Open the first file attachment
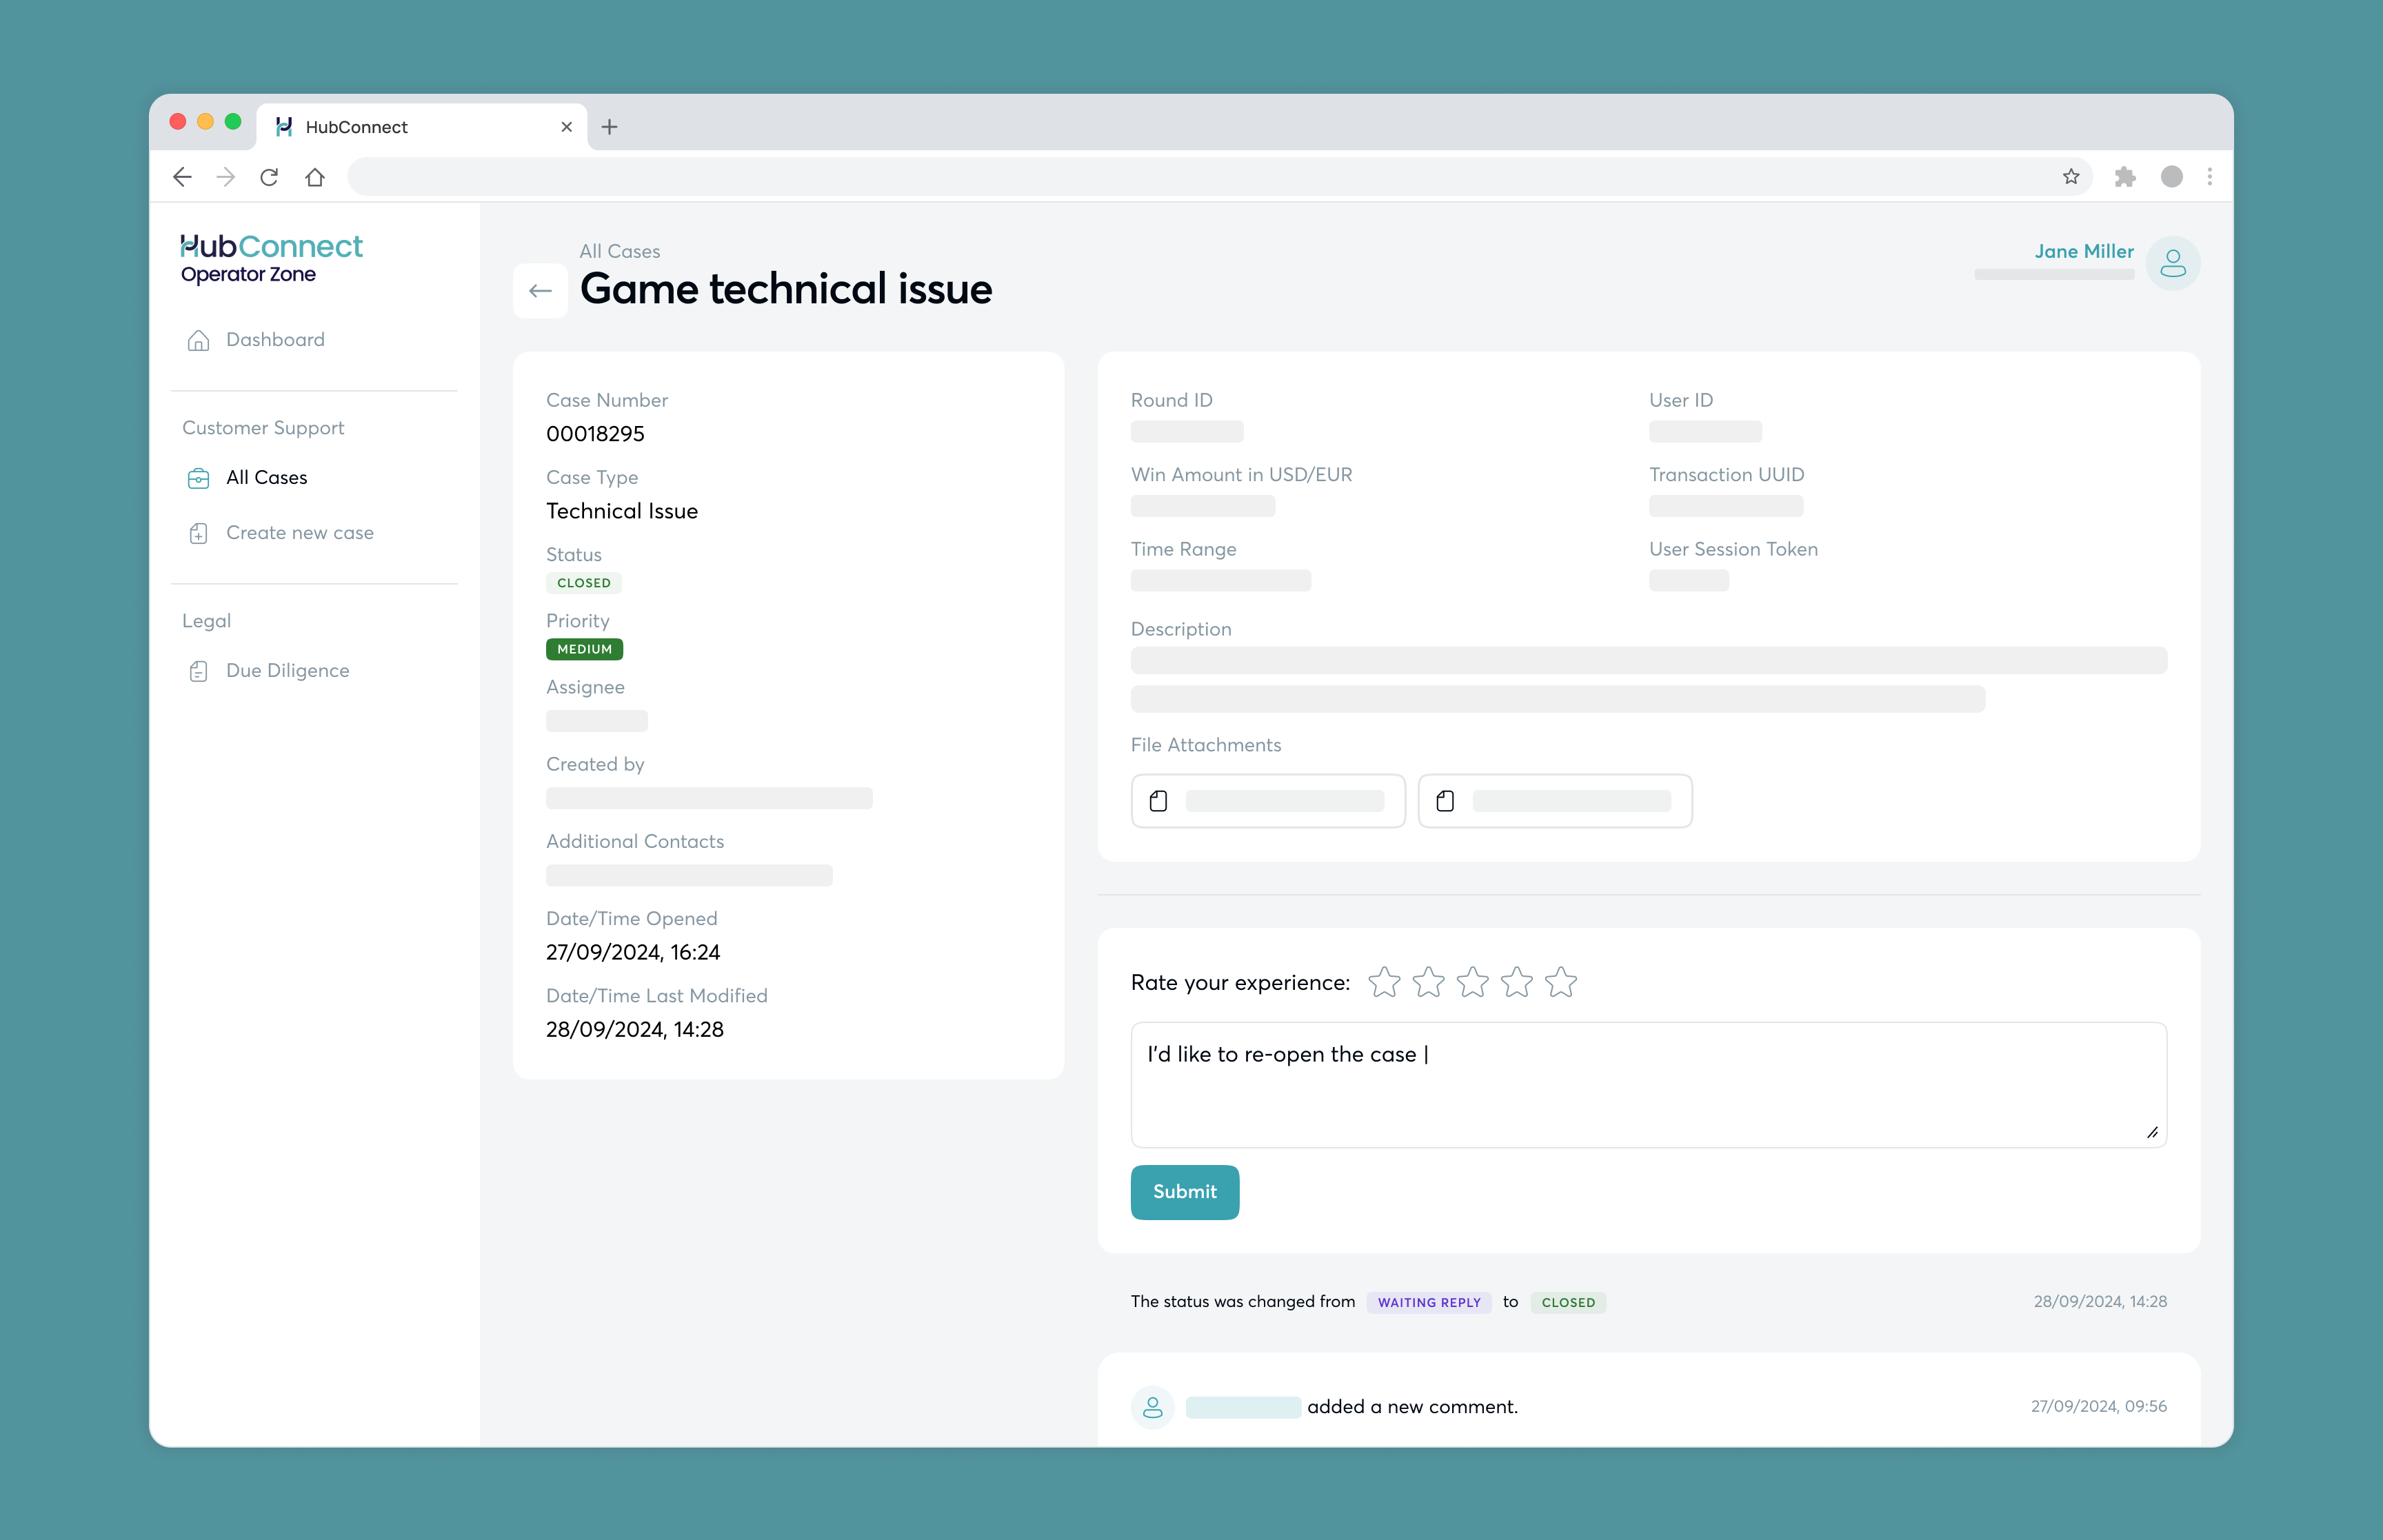2383x1540 pixels. 1268,801
